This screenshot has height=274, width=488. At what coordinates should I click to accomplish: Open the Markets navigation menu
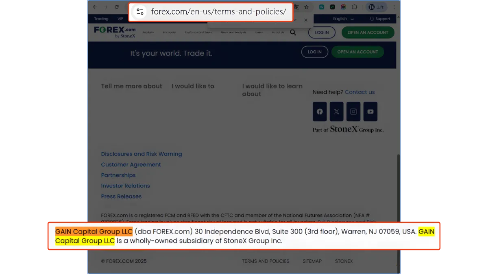pos(148,32)
